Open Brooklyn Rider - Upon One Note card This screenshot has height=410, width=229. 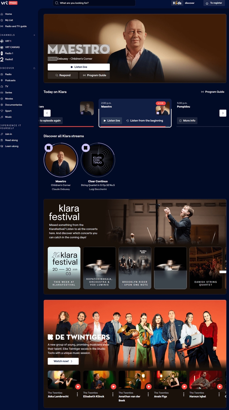(135, 268)
